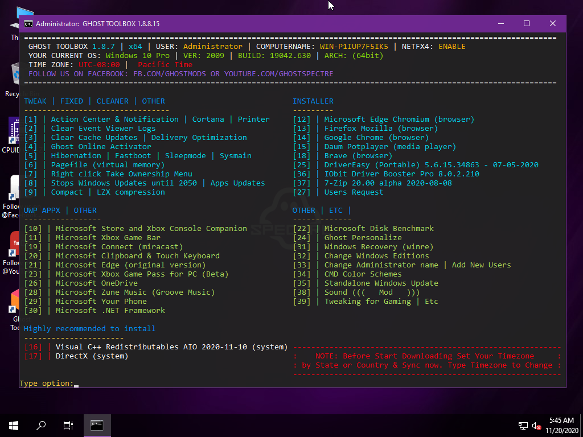Select the Follow @Facebook desktop shortcut
This screenshot has height=437, width=583.
click(x=10, y=197)
